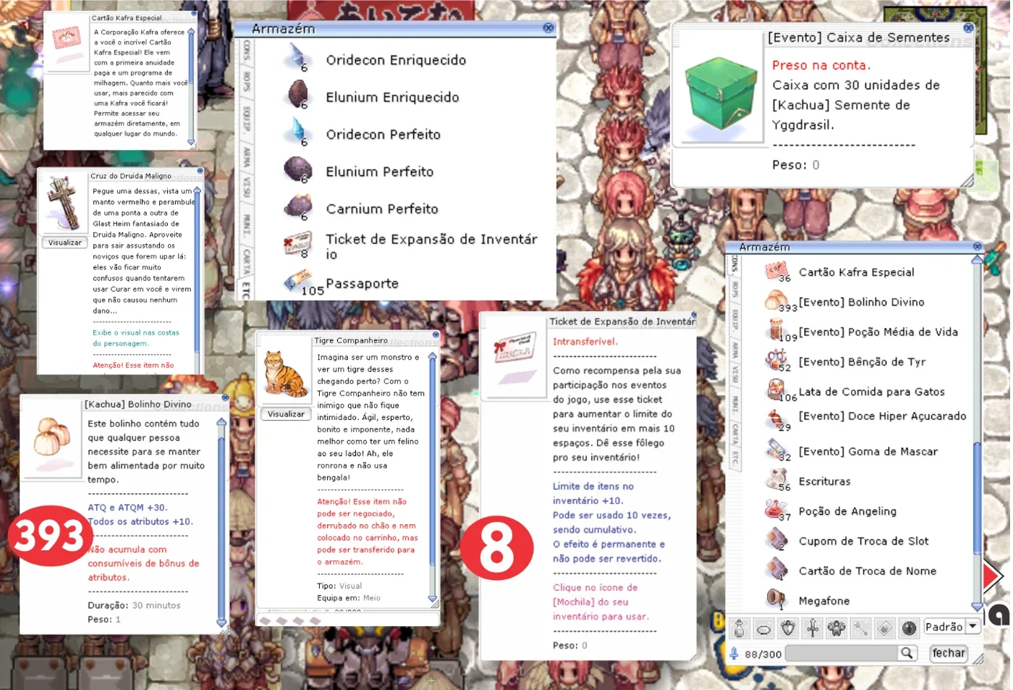
Task: Select the Cartão Kafra Especial item icon
Action: click(776, 271)
